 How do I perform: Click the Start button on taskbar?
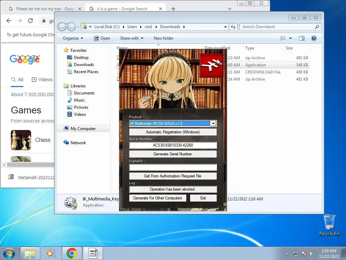click(9, 253)
